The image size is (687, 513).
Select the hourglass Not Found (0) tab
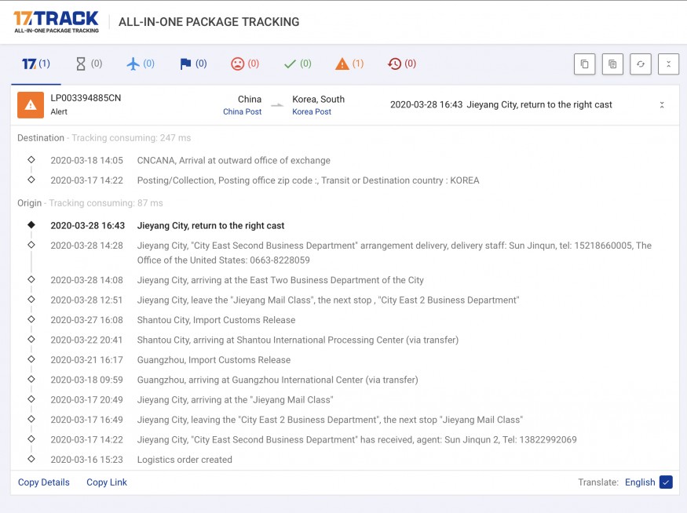point(89,64)
